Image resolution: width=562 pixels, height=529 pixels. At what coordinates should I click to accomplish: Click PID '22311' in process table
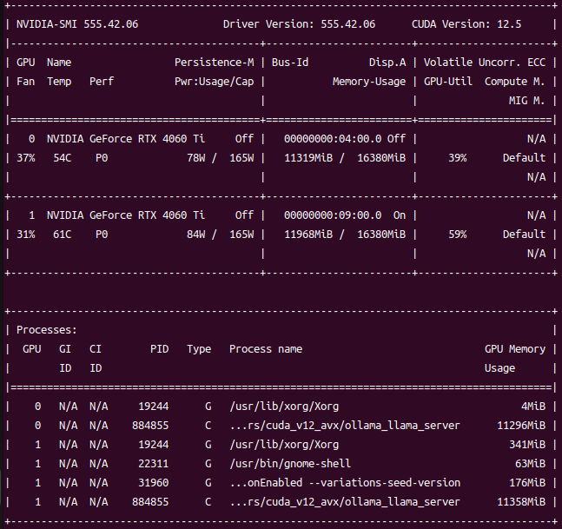tap(154, 464)
